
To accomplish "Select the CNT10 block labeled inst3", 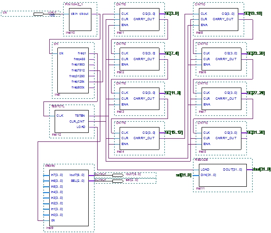I will [x=139, y=99].
